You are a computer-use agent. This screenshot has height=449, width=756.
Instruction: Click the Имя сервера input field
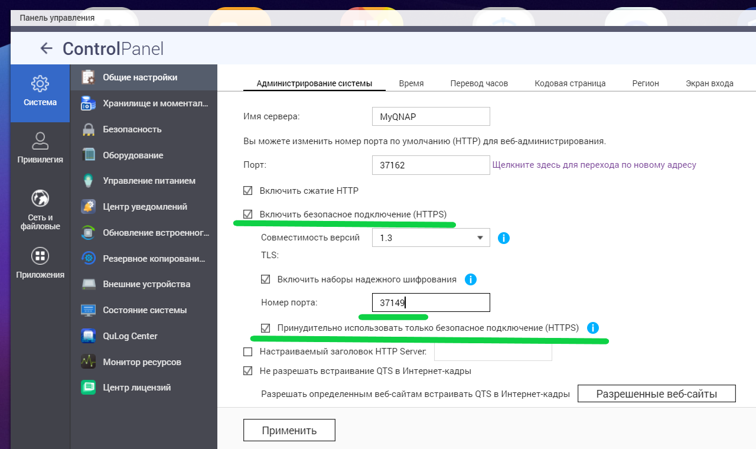click(431, 116)
